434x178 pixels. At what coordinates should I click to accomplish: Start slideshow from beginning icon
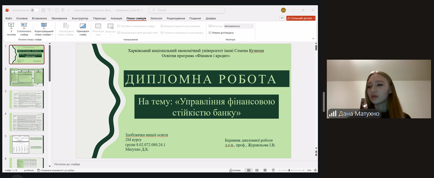[11, 29]
